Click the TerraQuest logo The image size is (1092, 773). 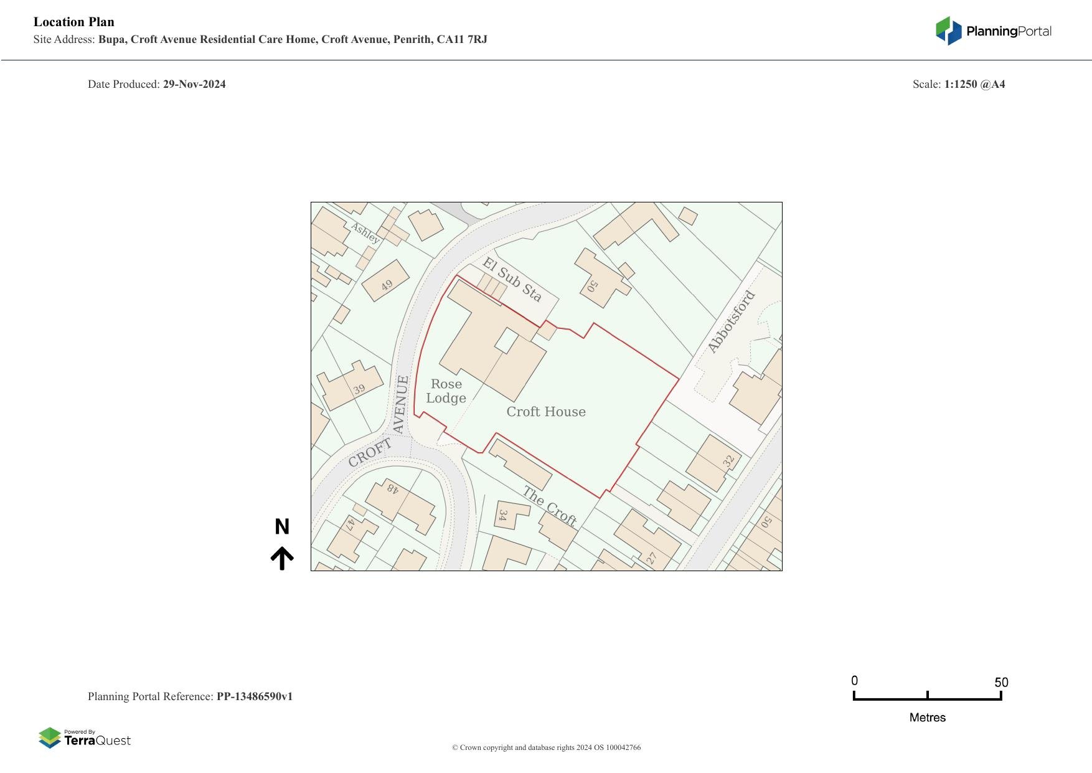click(85, 738)
